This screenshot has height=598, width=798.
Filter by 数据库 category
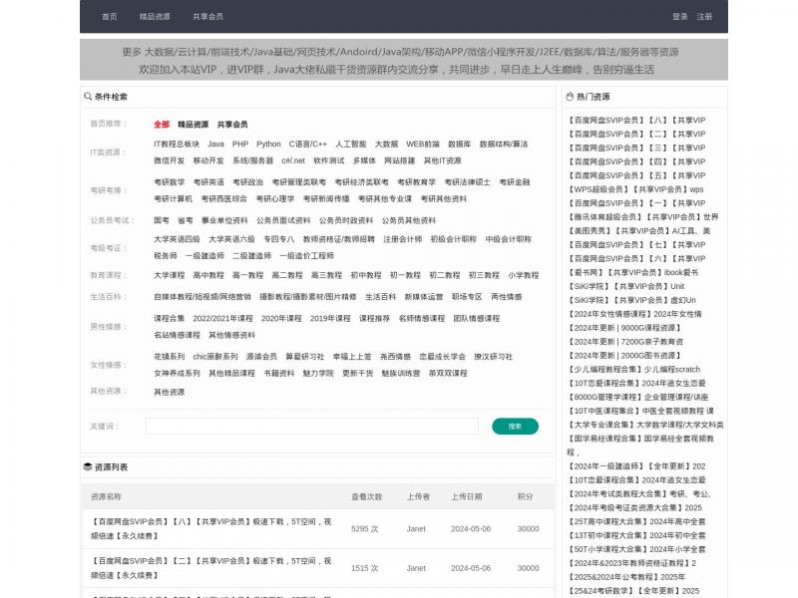460,144
